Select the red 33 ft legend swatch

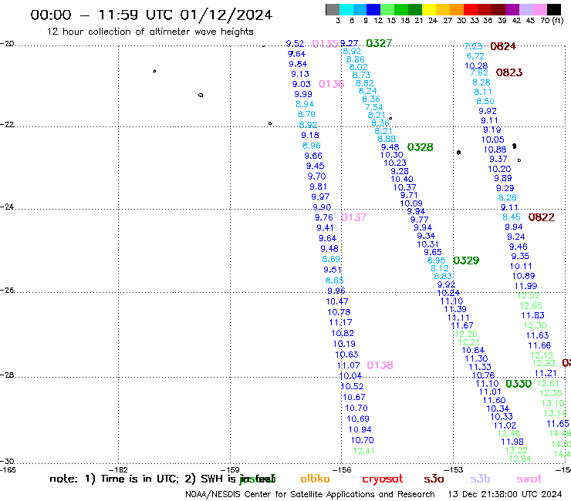470,9
